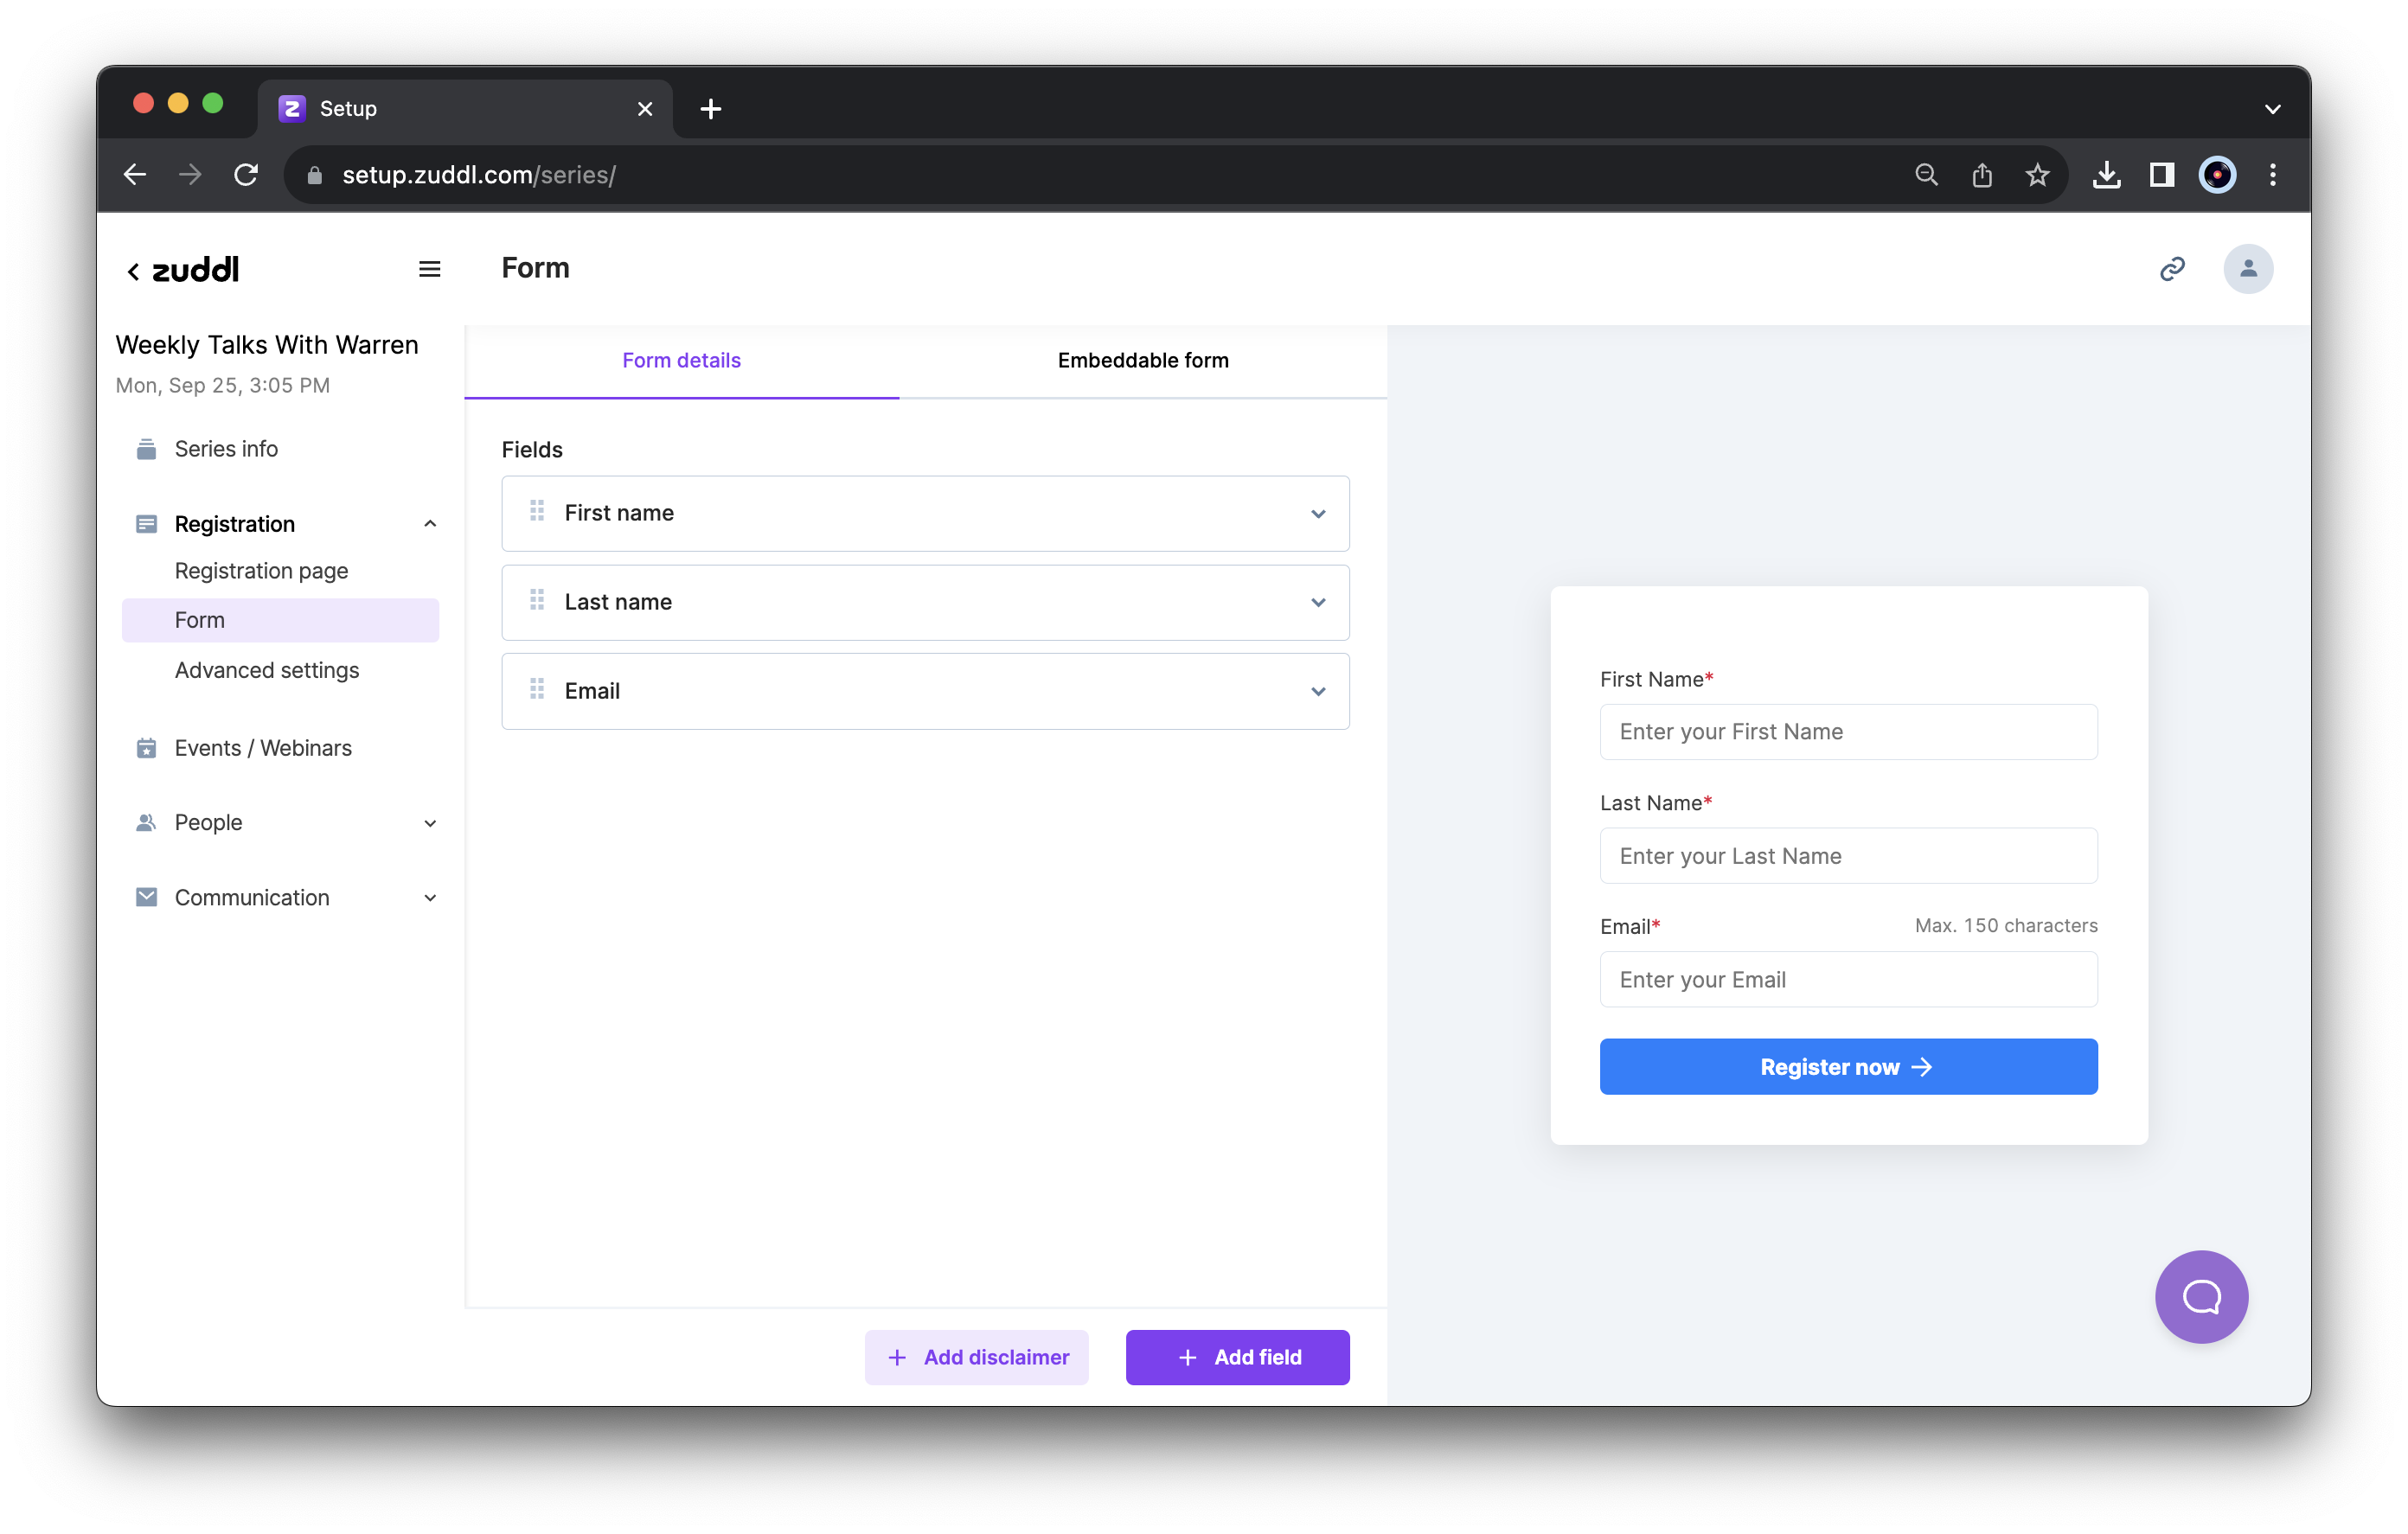Click the Zuddl logo icon
Screen dimensions: 2408x1534
coord(193,269)
